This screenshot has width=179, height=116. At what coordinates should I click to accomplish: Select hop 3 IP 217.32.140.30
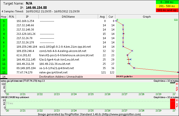(25, 30)
